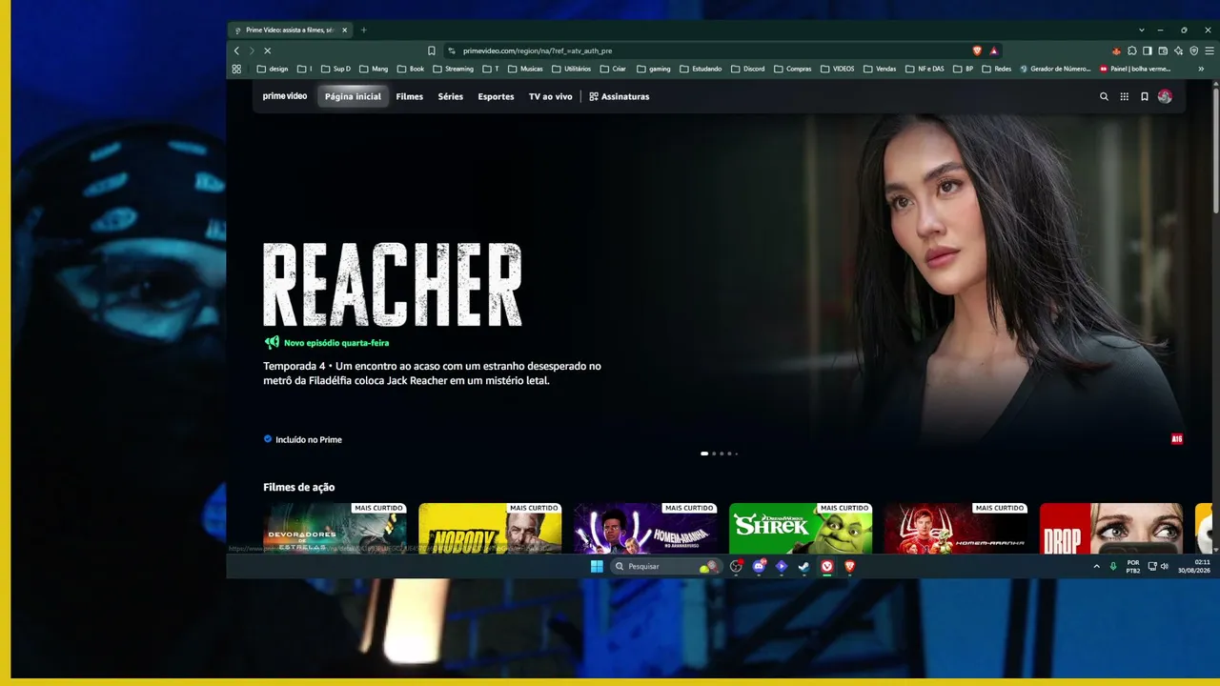Open the browser extensions puzzle icon
The width and height of the screenshot is (1220, 686).
pos(1131,50)
